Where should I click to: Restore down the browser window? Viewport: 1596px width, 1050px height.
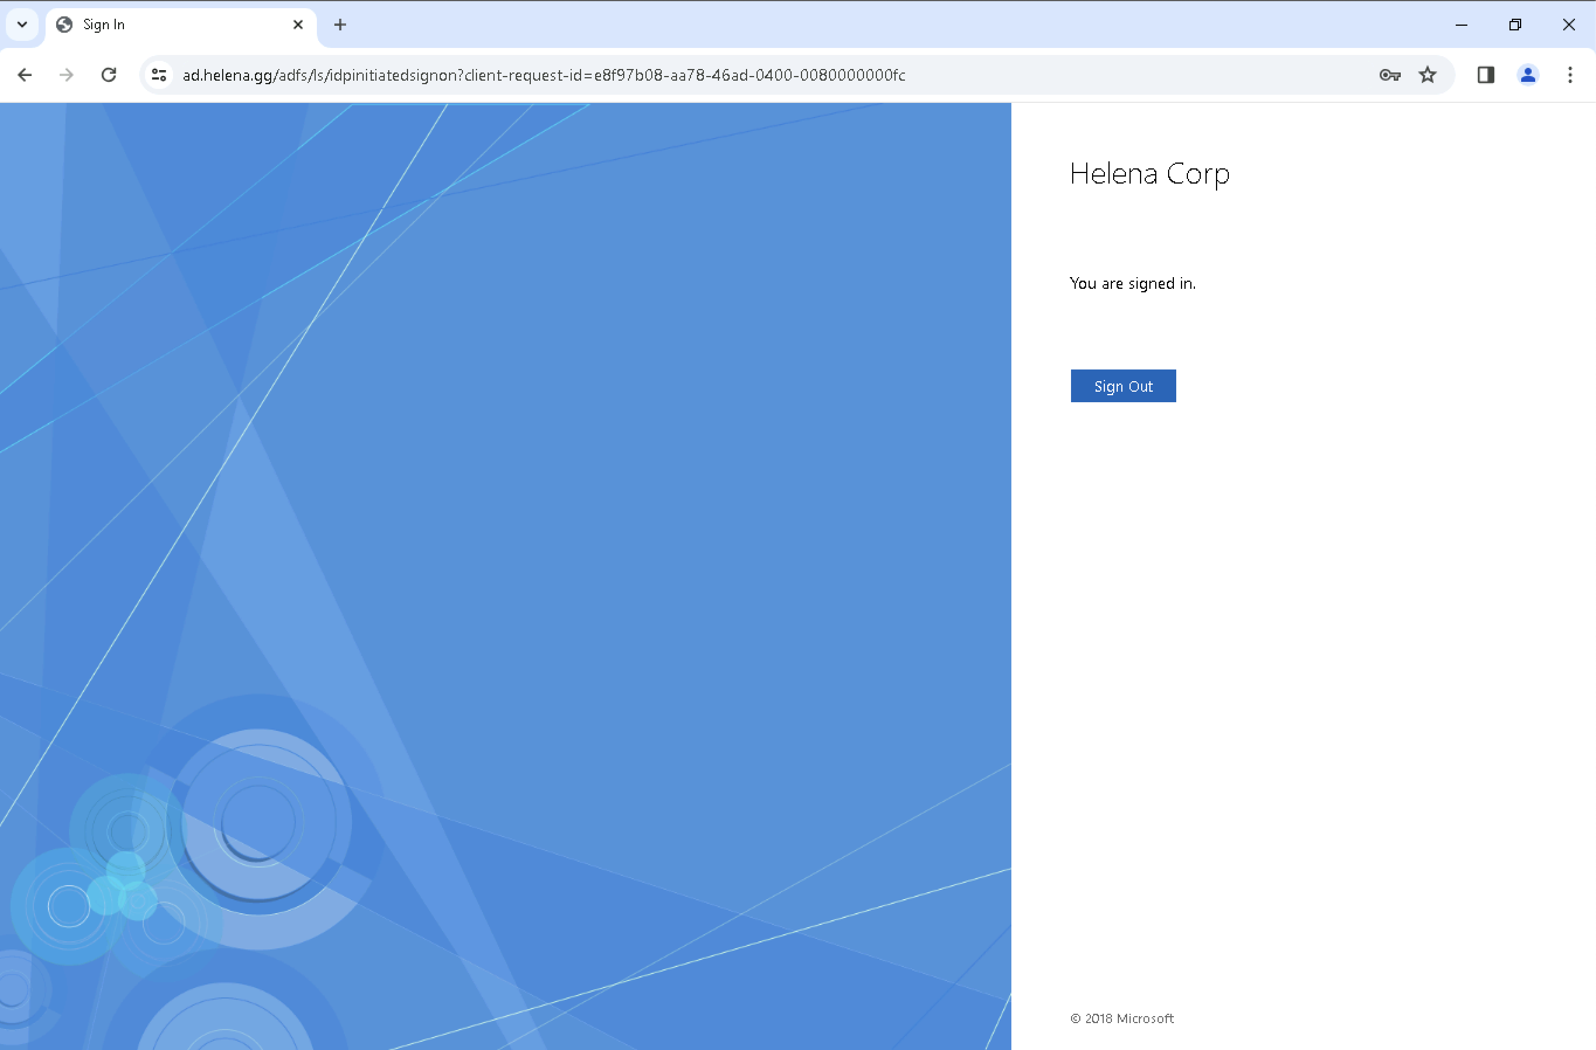pyautogui.click(x=1515, y=25)
